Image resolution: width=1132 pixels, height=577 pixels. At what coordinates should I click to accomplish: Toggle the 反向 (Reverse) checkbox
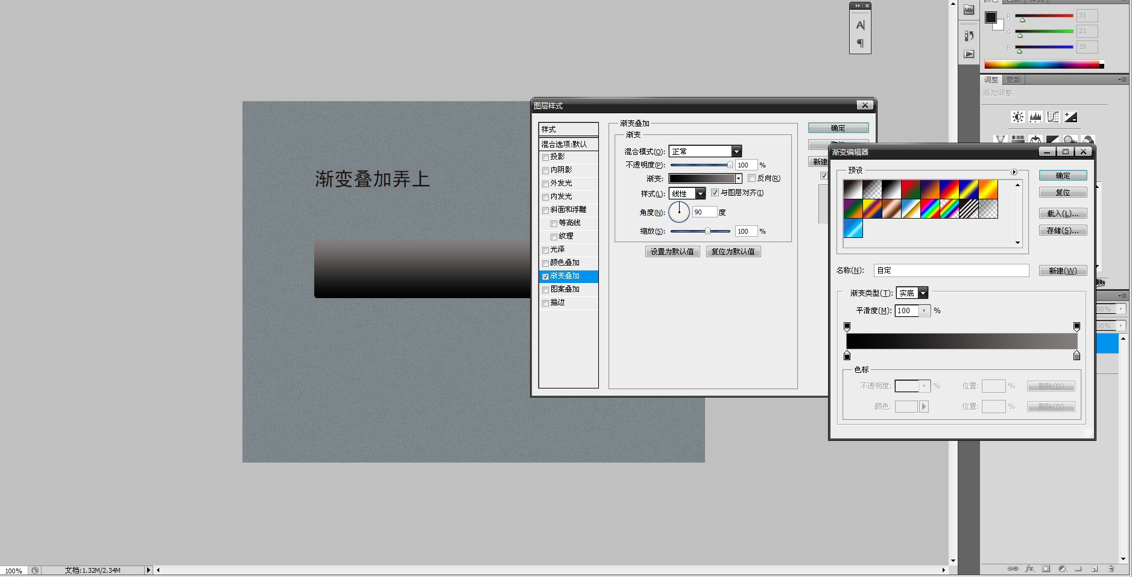point(751,178)
